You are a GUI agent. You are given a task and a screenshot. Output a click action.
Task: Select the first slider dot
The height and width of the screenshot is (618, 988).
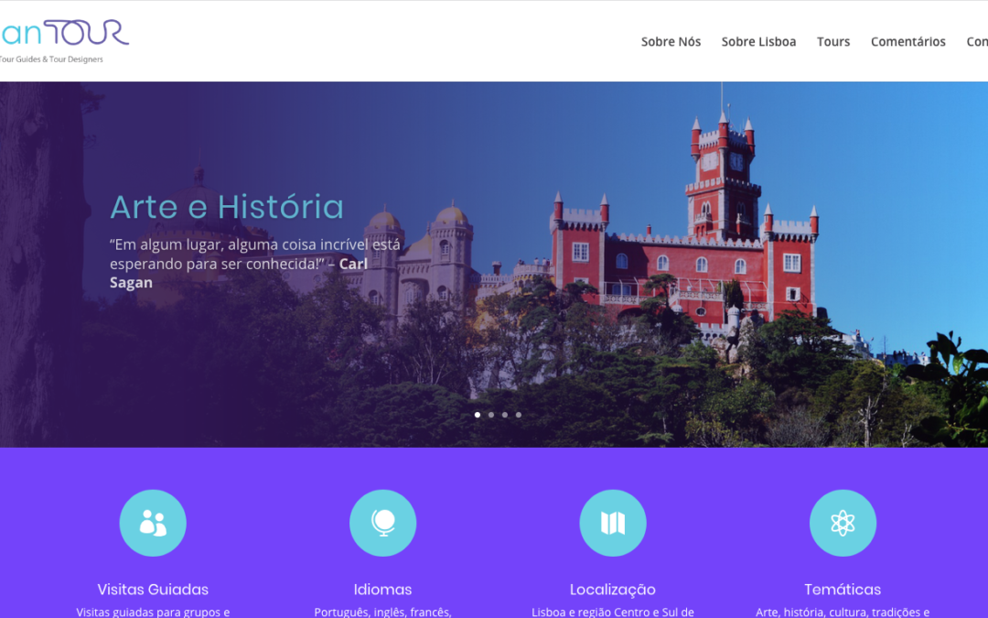[x=477, y=415]
